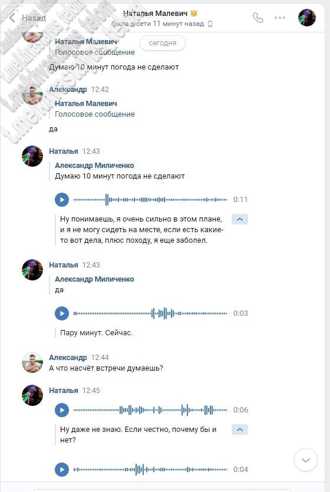Open Наталья Малевич's profile from the chat title

(x=155, y=14)
